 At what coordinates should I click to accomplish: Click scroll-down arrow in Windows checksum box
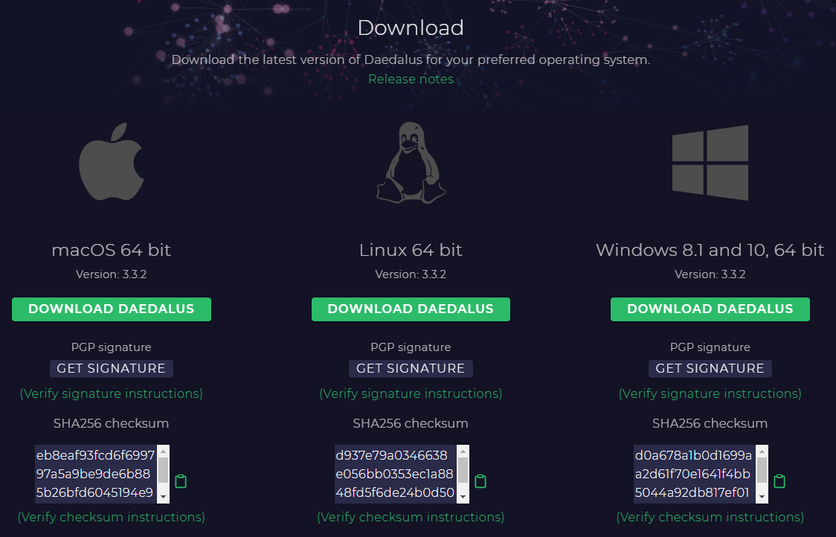[762, 497]
